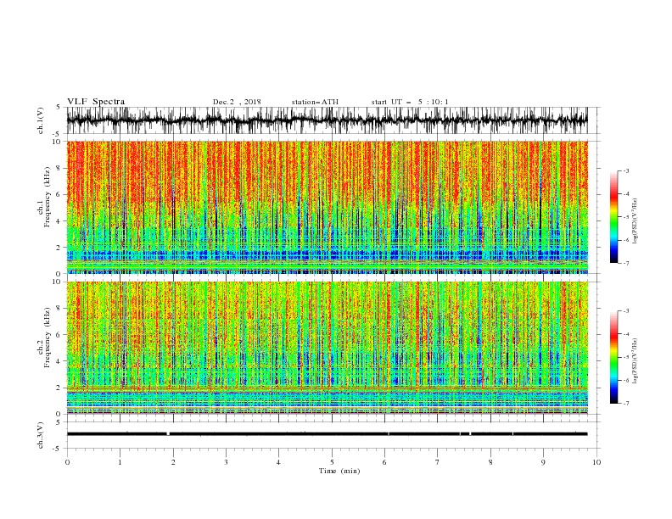Image resolution: width=672 pixels, height=519 pixels.
Task: Click the "VLF Spectra" plot title
Action: (96, 102)
